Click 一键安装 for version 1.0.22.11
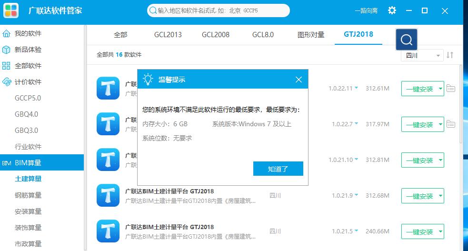This screenshot has width=468, height=251. point(419,89)
